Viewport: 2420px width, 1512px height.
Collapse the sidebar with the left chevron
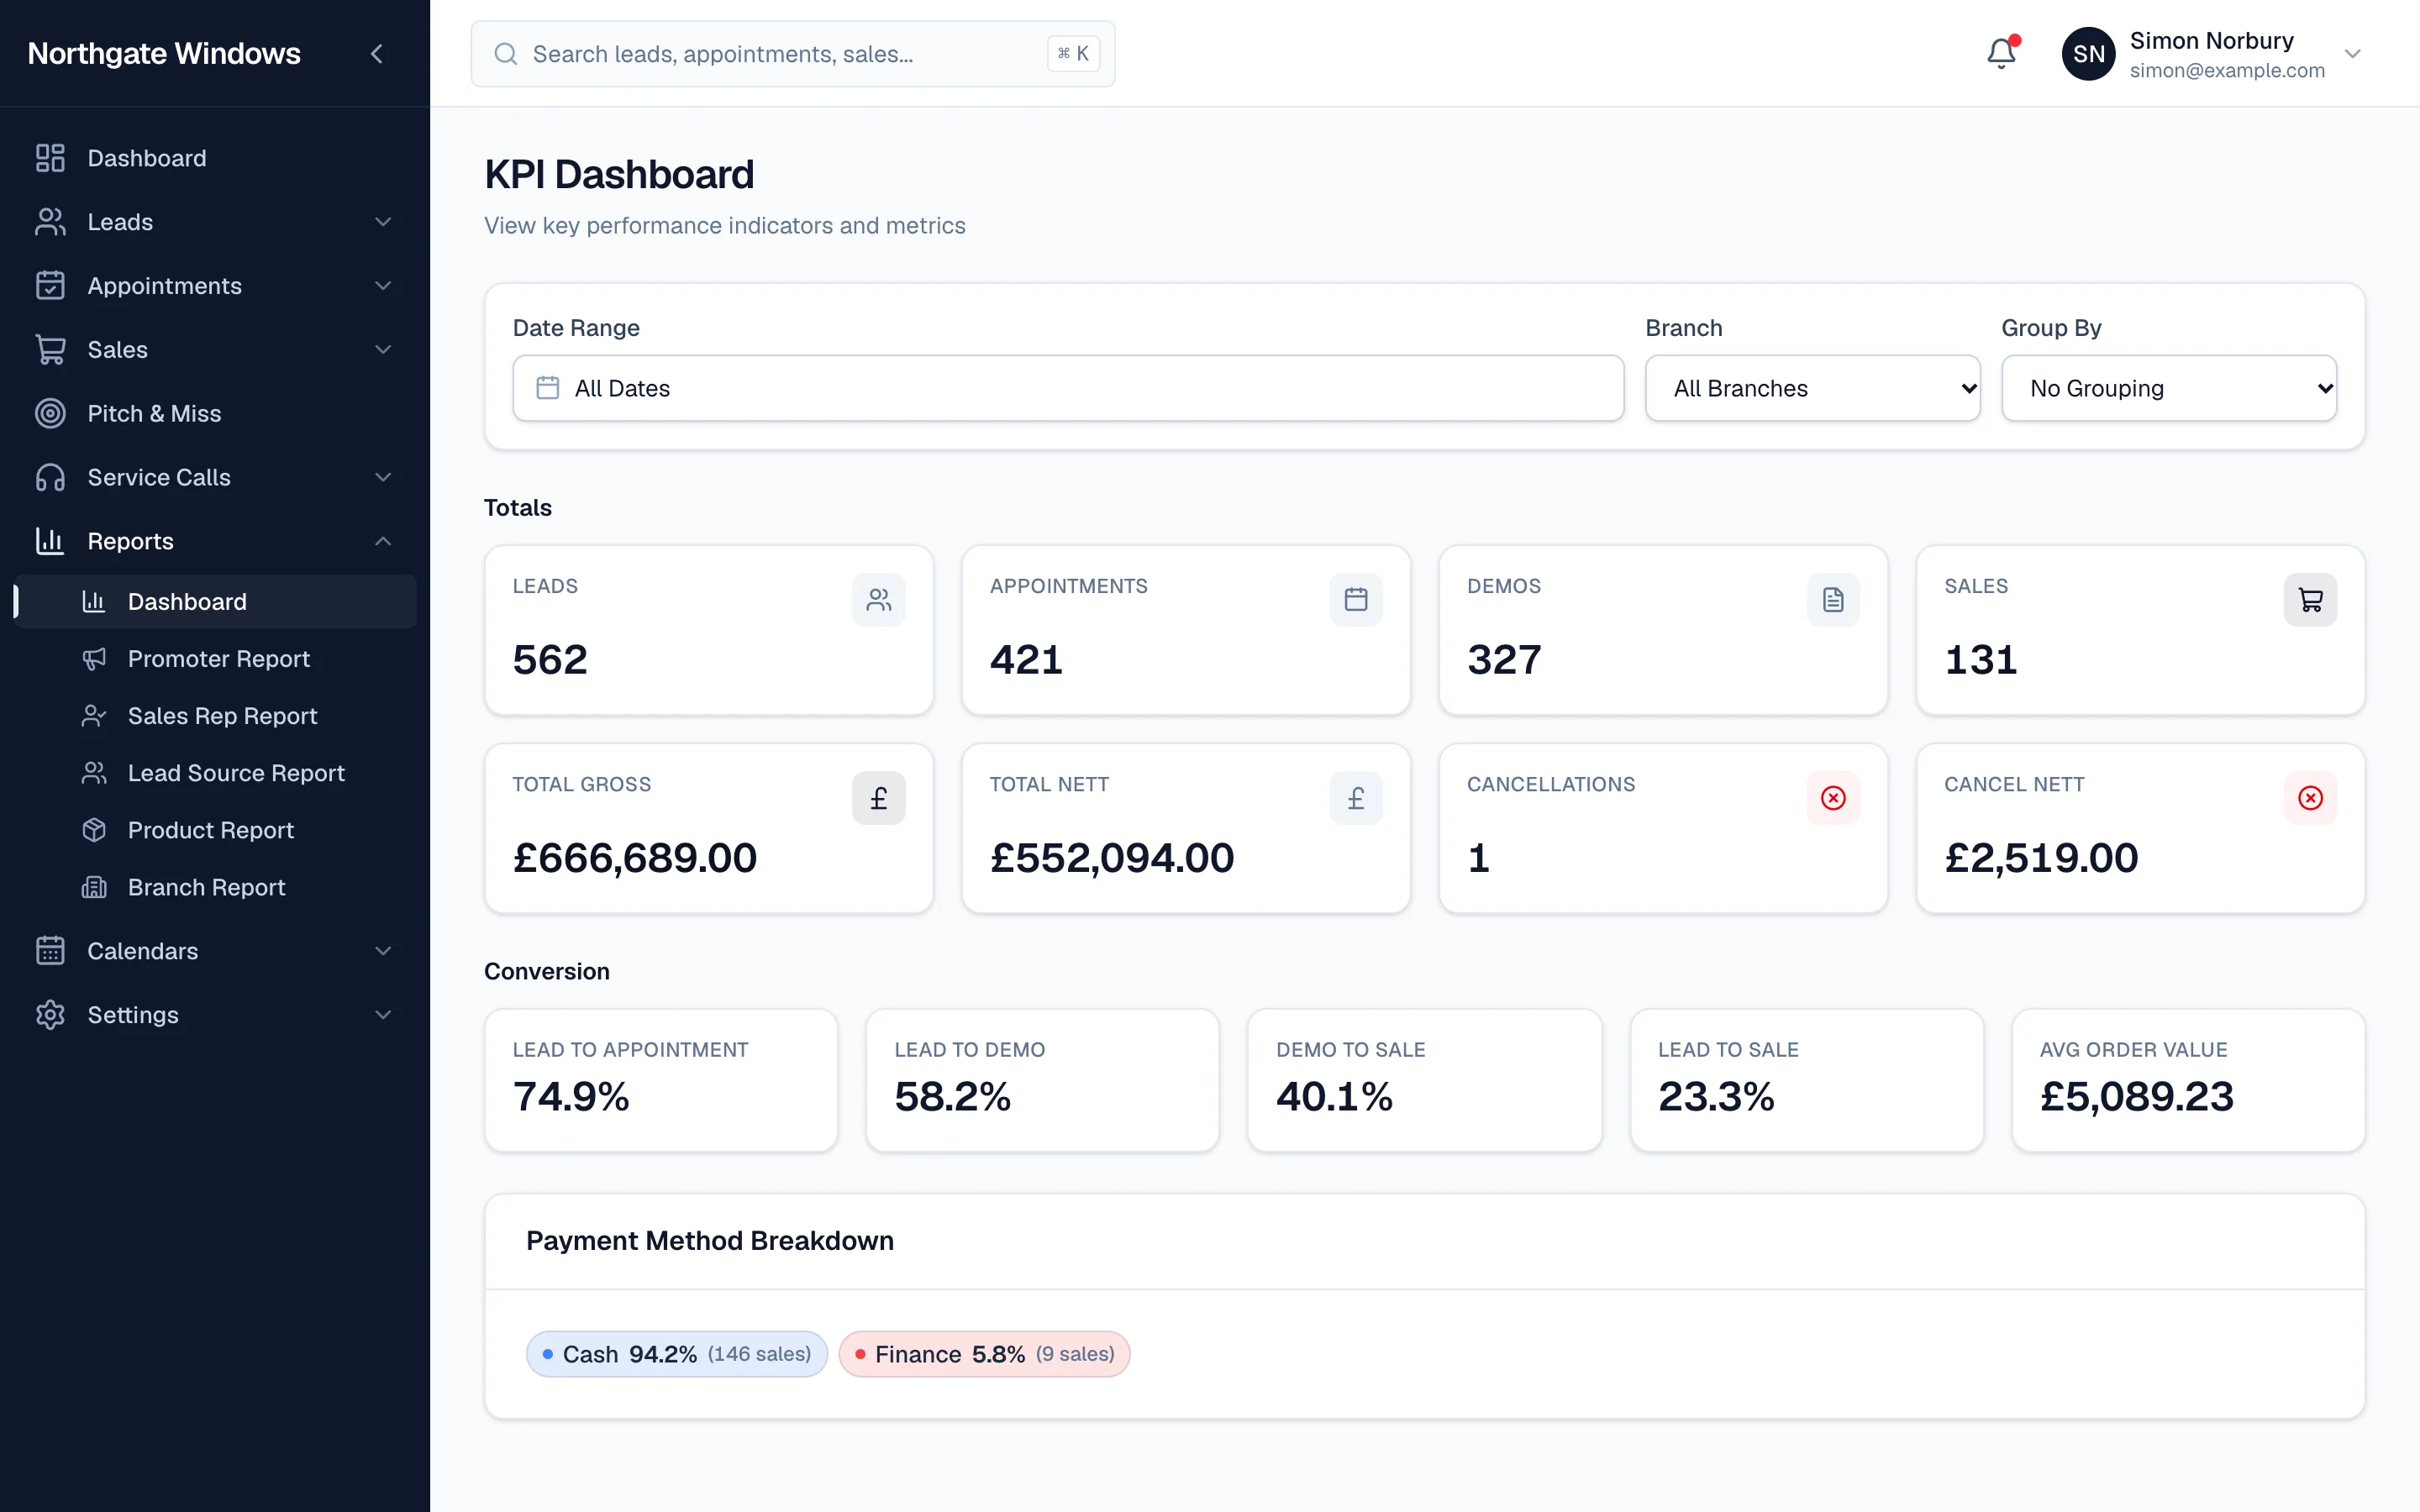pyautogui.click(x=377, y=54)
